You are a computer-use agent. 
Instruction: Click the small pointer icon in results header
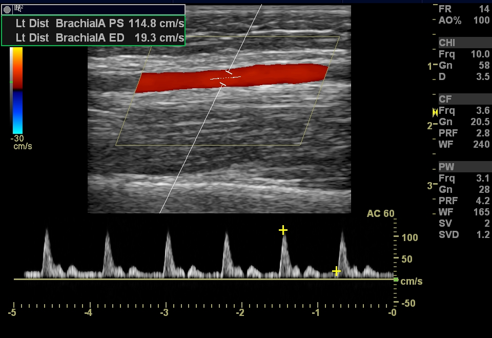pyautogui.click(x=18, y=8)
